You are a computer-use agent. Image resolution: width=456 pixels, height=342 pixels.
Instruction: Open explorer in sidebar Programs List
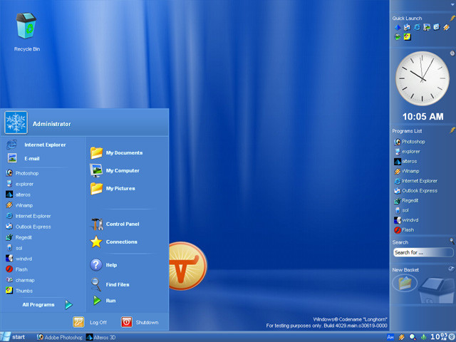(407, 152)
